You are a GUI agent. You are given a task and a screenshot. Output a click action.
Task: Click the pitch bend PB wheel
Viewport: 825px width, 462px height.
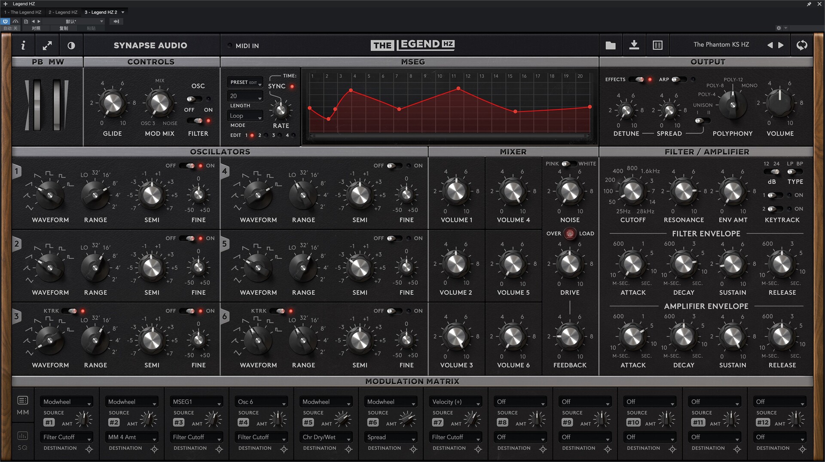click(x=37, y=104)
